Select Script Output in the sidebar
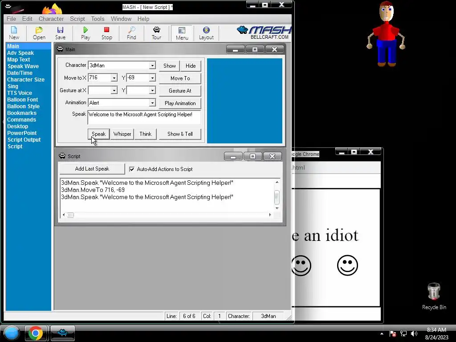Viewport: 456px width, 342px height. tap(24, 140)
